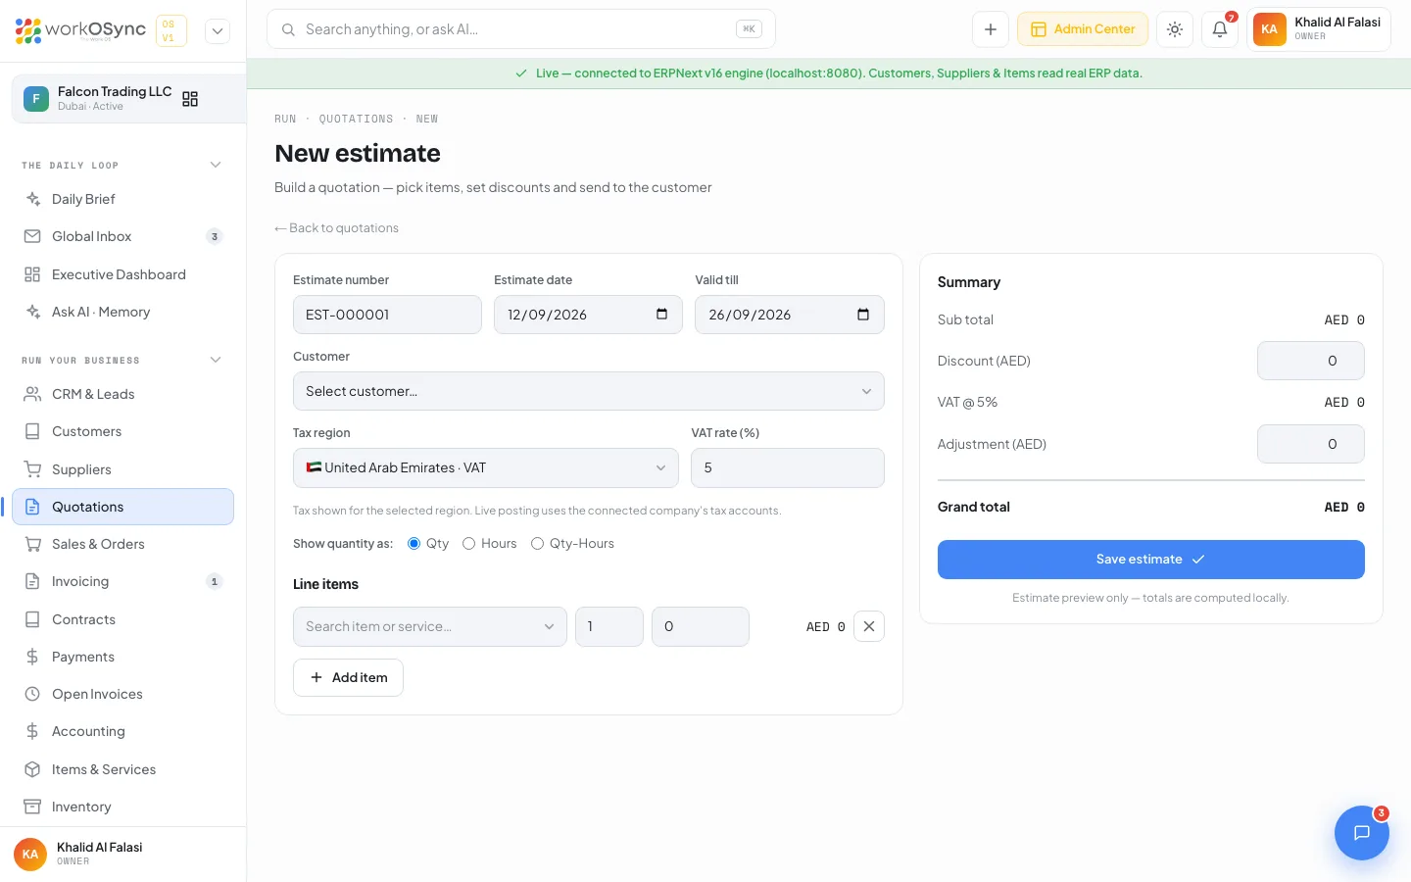The width and height of the screenshot is (1411, 882).
Task: Collapse the Run Your Business section
Action: 216,360
